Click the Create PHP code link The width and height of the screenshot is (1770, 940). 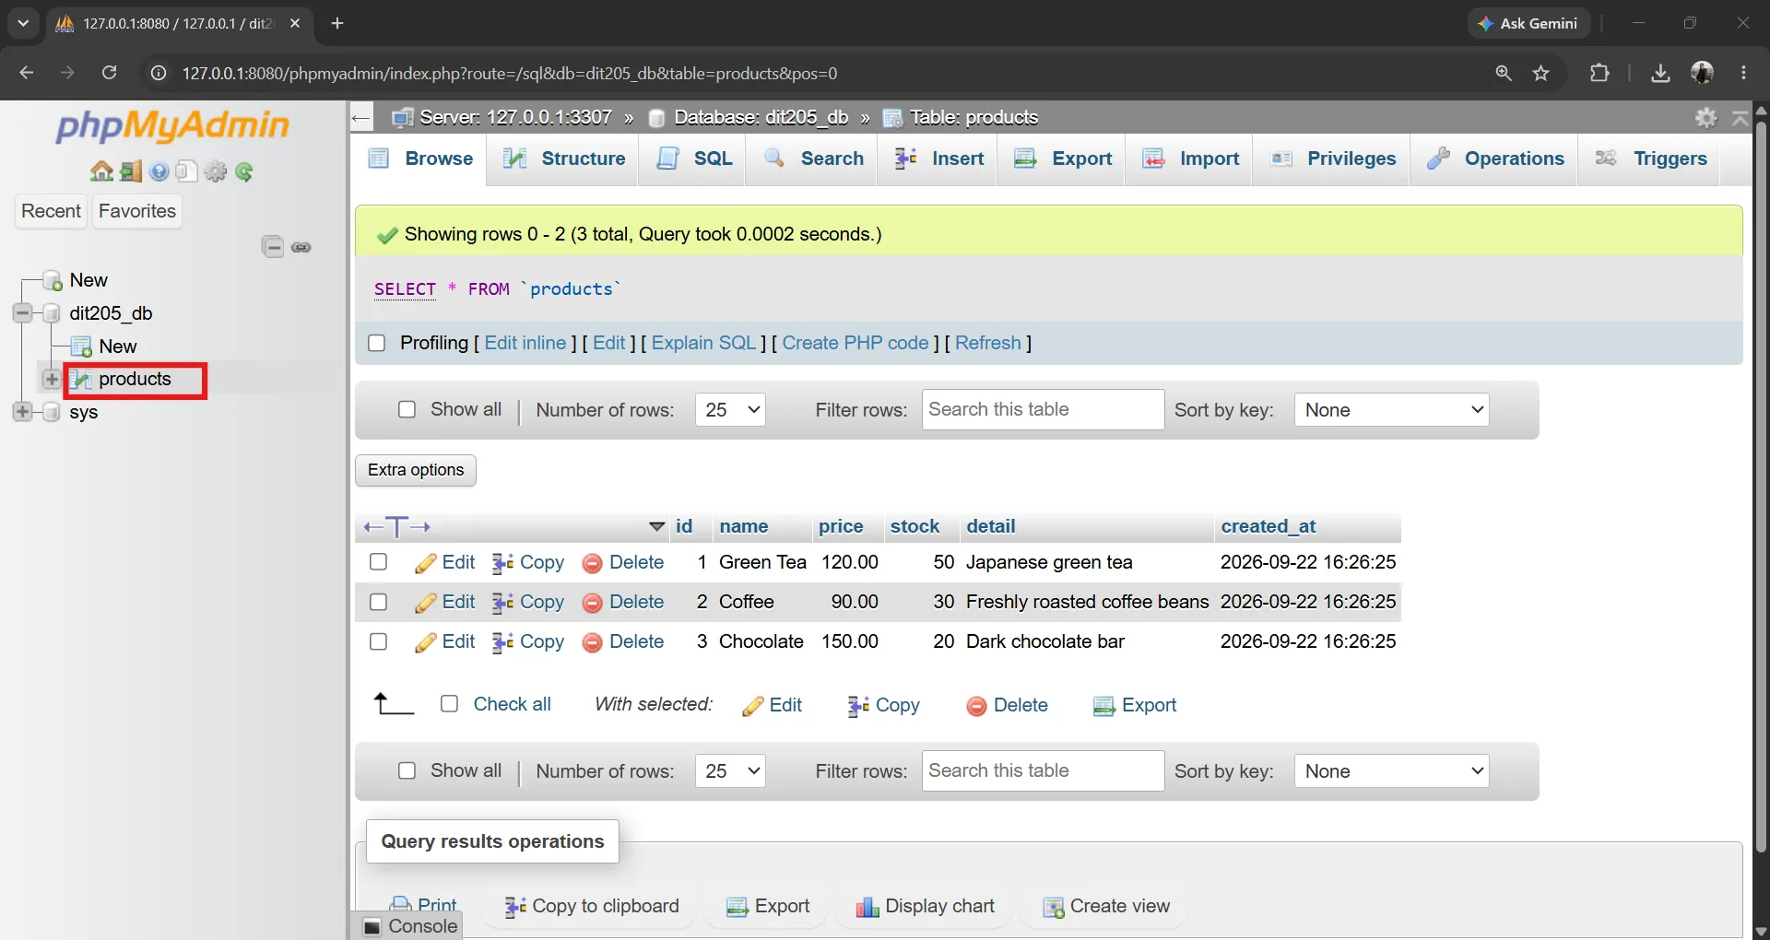[x=855, y=343]
